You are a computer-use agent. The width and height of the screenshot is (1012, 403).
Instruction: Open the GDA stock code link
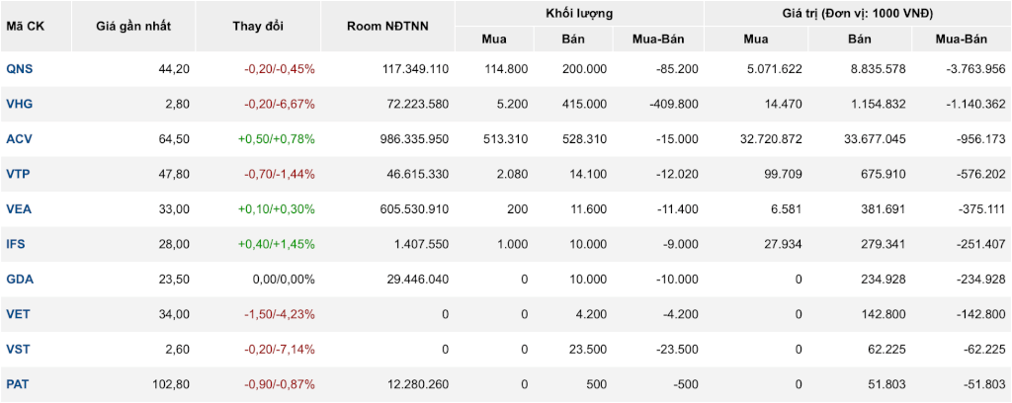[20, 280]
